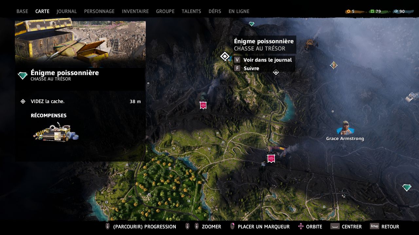Select the pink outpost banner by the road
The height and width of the screenshot is (235, 419).
271,158
